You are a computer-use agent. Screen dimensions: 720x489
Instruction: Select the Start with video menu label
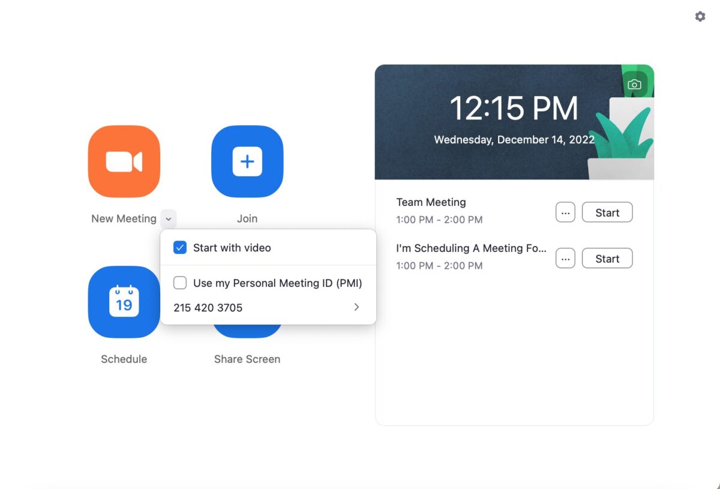click(x=232, y=248)
